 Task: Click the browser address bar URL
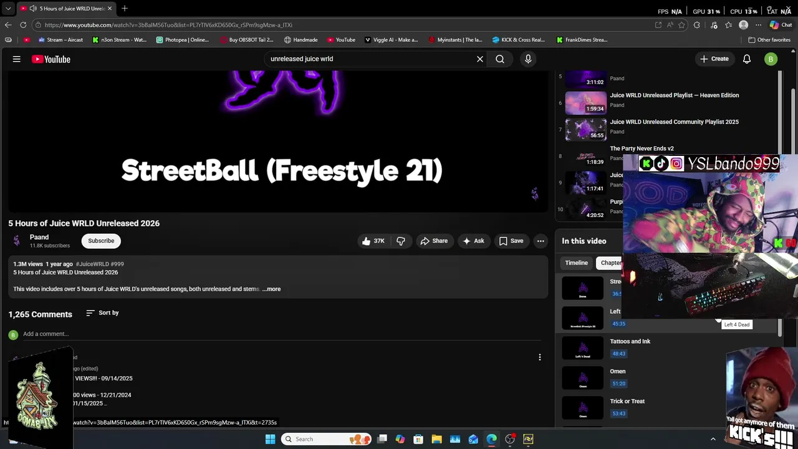168,25
